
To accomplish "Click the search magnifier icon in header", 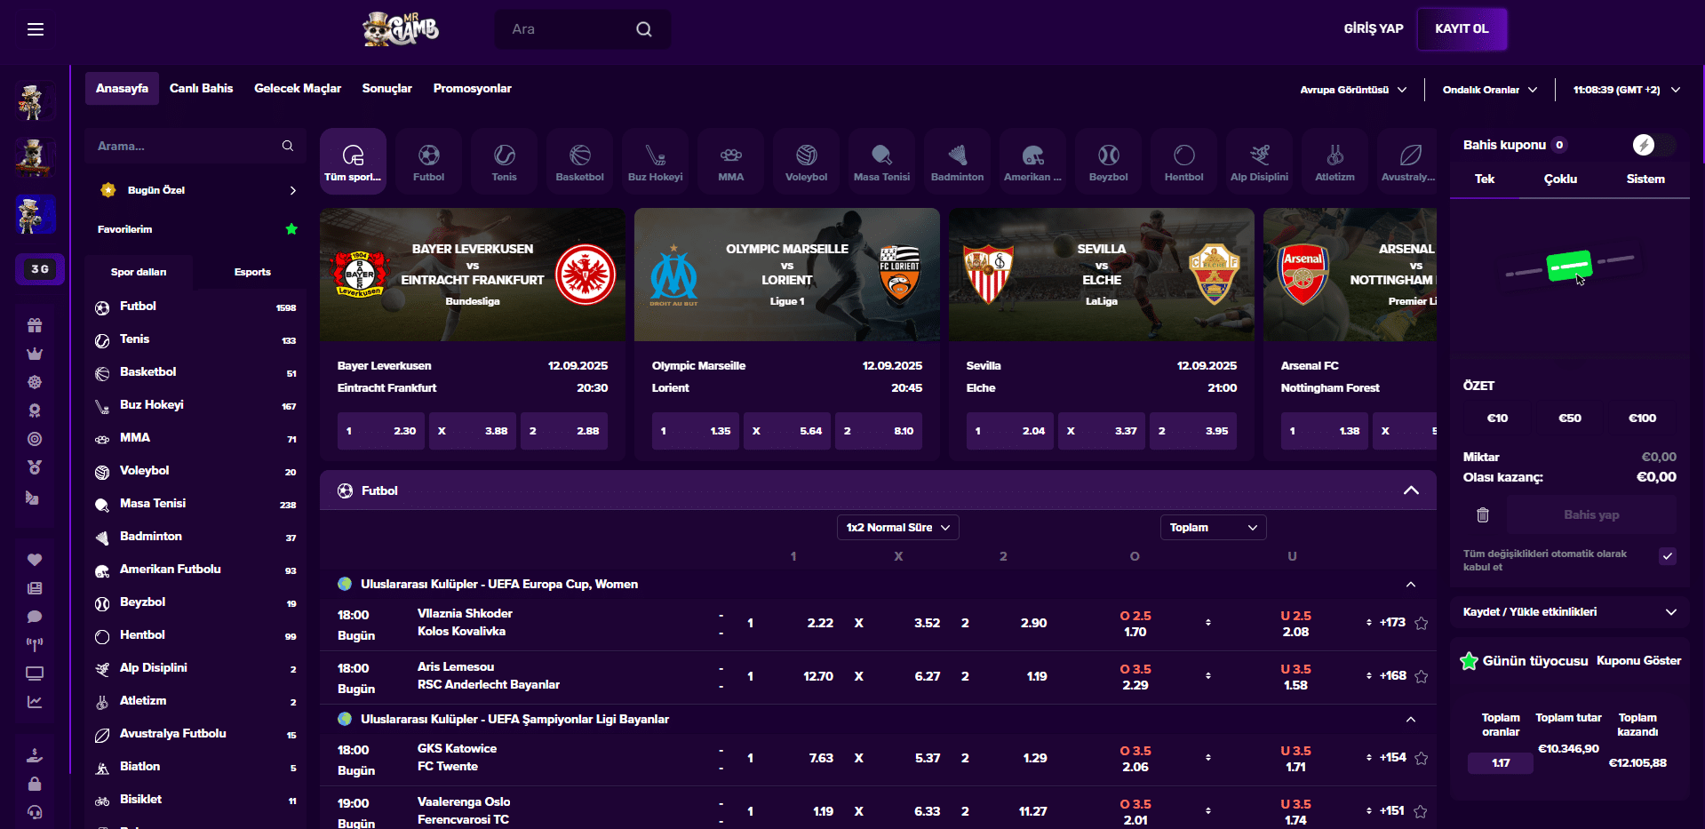I will coord(644,29).
